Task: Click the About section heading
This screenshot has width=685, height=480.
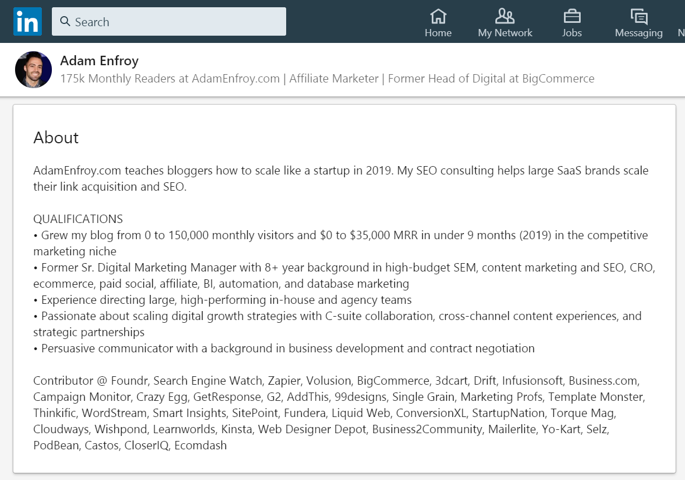Action: (56, 138)
